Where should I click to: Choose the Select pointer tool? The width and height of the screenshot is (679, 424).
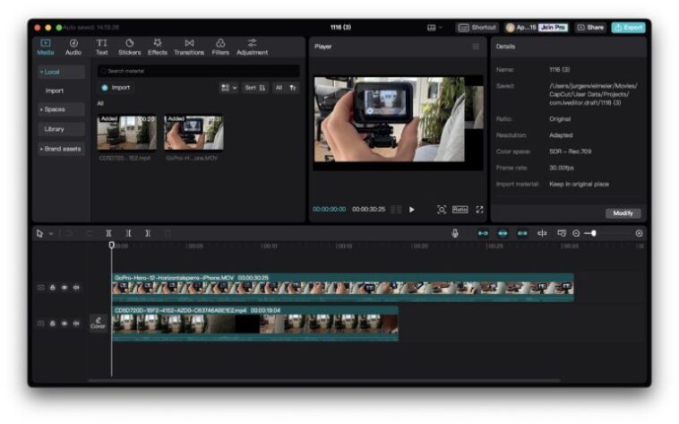pyautogui.click(x=39, y=233)
